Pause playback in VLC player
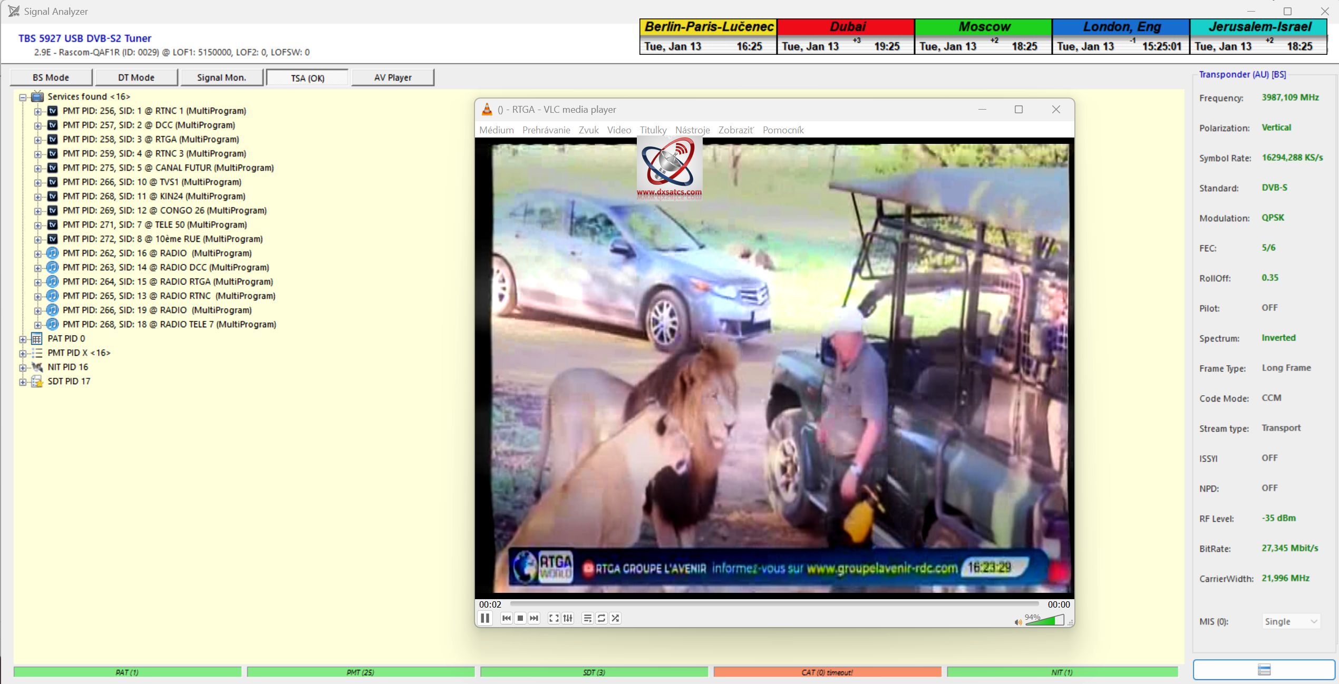 pos(485,618)
